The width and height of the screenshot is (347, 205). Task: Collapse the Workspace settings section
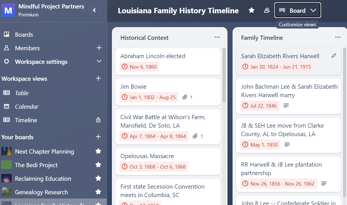click(x=99, y=61)
